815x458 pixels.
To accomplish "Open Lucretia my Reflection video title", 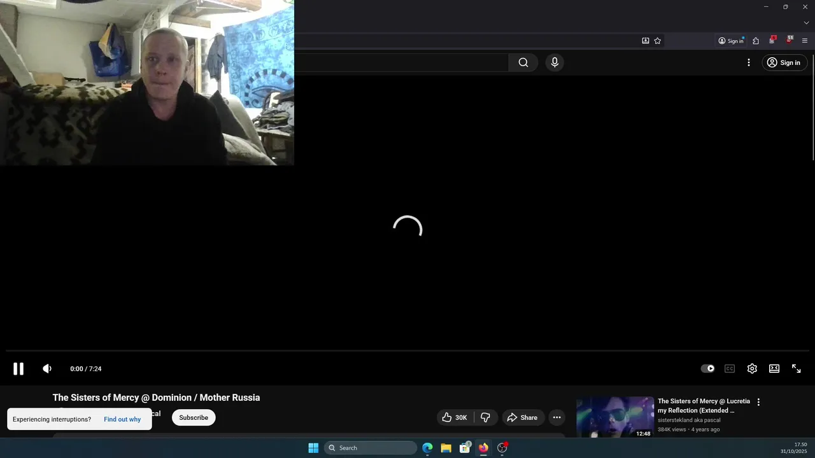I will (704, 406).
